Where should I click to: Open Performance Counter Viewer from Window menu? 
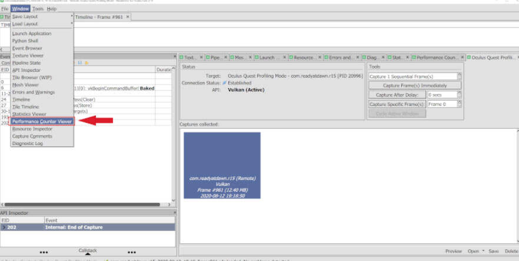pyautogui.click(x=42, y=121)
